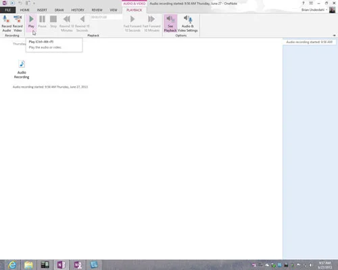Open the FILE menu

coord(8,10)
